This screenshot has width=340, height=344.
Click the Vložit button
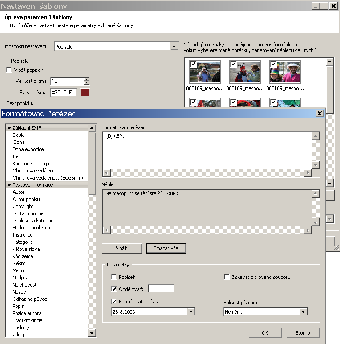121,248
